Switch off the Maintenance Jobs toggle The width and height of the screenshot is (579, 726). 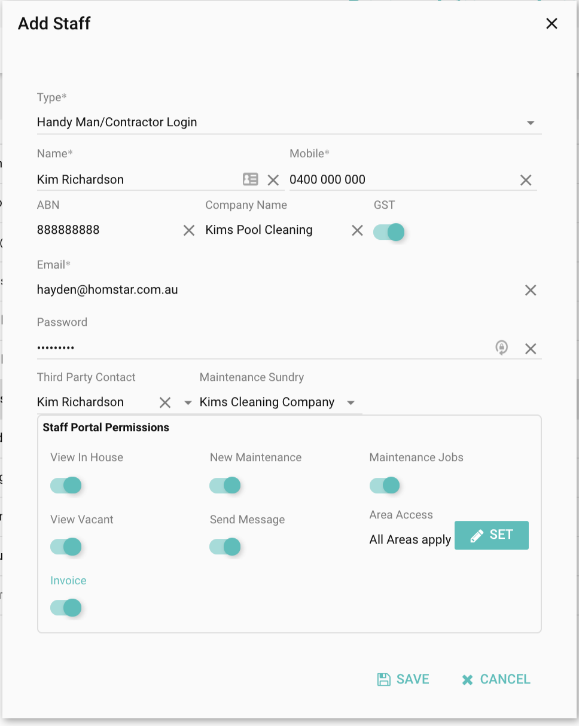tap(385, 485)
